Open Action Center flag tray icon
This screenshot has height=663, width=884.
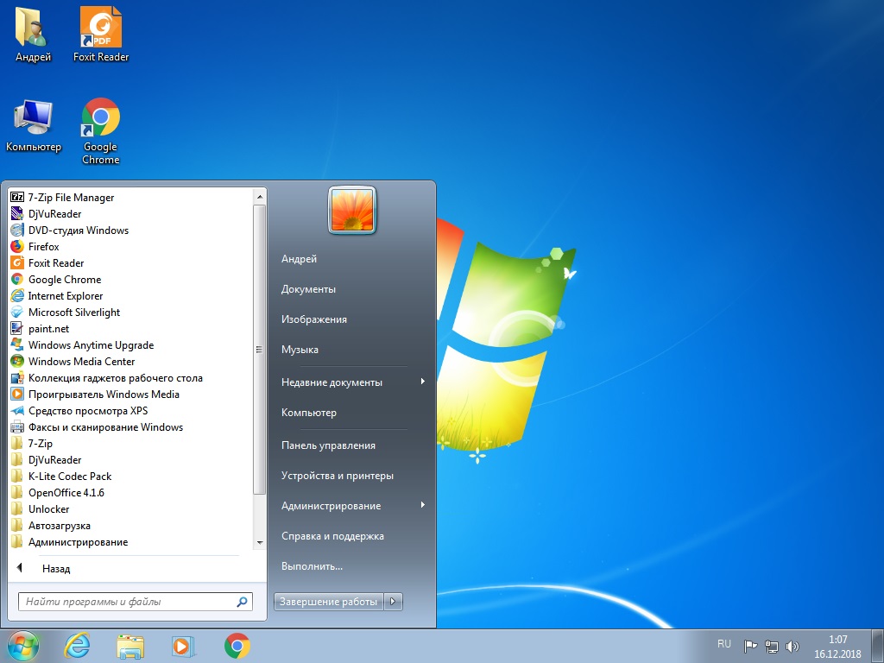tap(750, 646)
